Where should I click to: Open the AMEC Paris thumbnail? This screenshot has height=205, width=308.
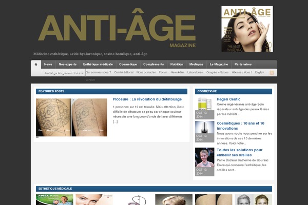(x=54, y=200)
